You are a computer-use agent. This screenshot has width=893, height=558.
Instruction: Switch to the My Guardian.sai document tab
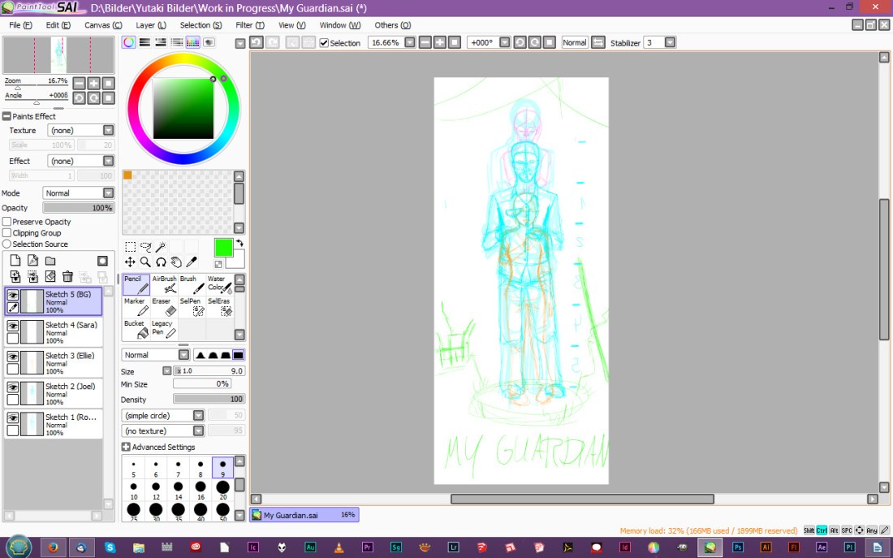[x=304, y=515]
